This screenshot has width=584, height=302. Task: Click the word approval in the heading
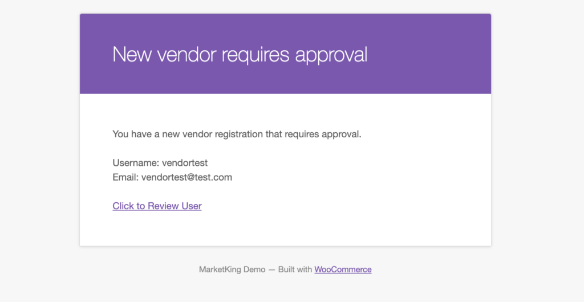[331, 55]
